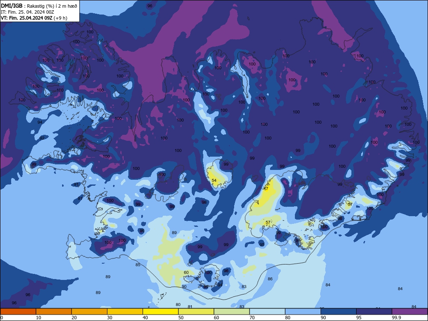428x321 pixels.
Task: Click the legend label 30
Action: click(x=110, y=318)
